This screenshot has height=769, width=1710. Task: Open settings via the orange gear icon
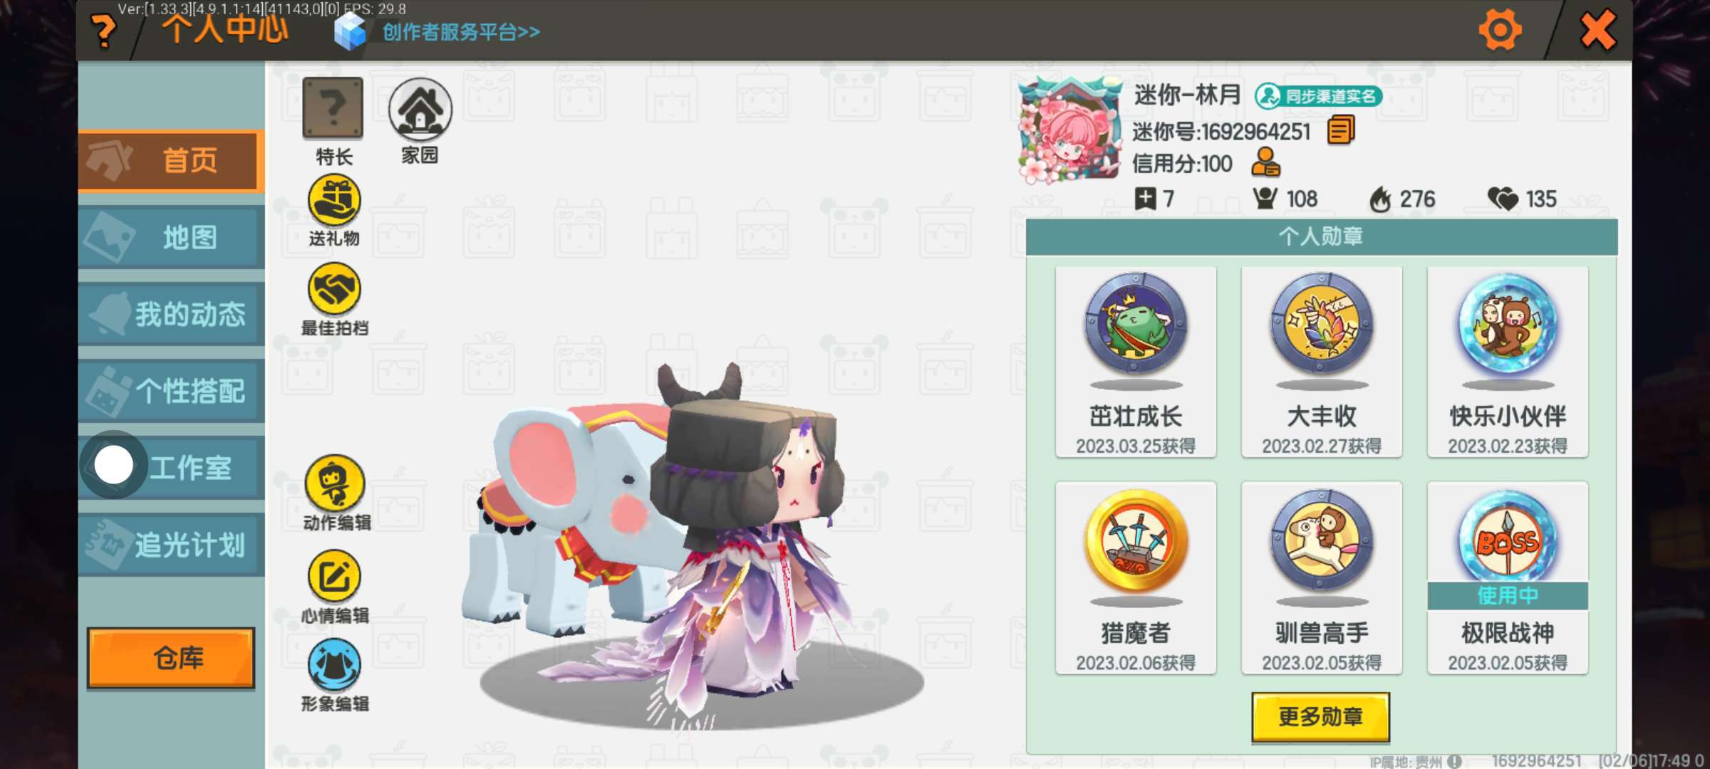(1500, 30)
